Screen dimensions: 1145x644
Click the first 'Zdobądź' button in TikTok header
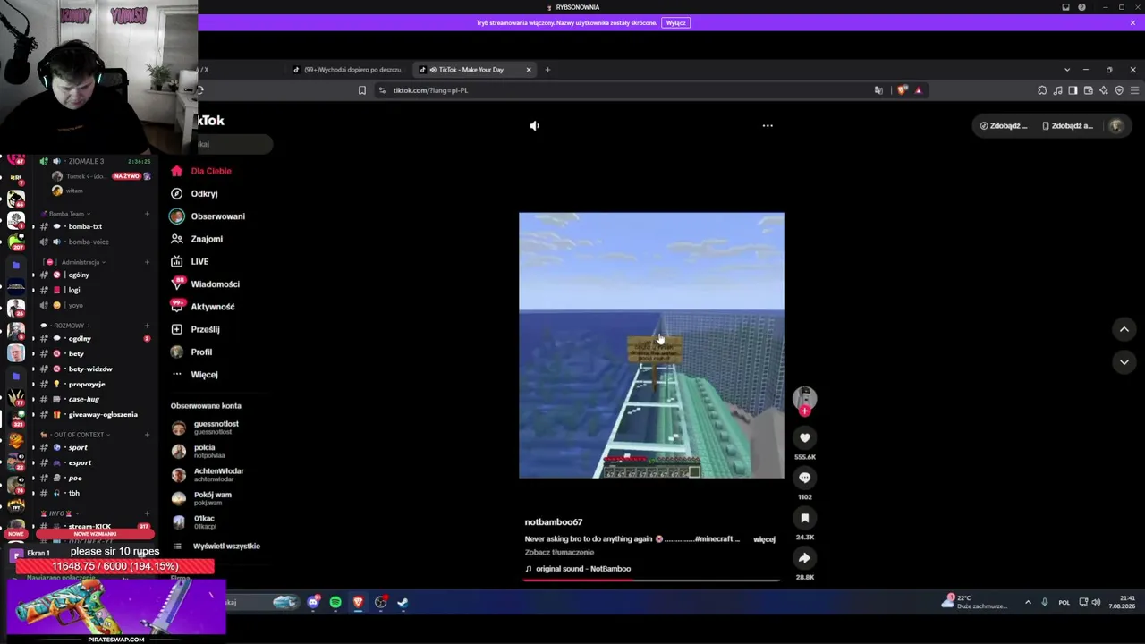(1003, 126)
